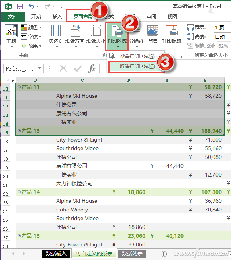Collapse the 产品 14 group toggle
Screen dimensions: 231x260
tap(19, 192)
